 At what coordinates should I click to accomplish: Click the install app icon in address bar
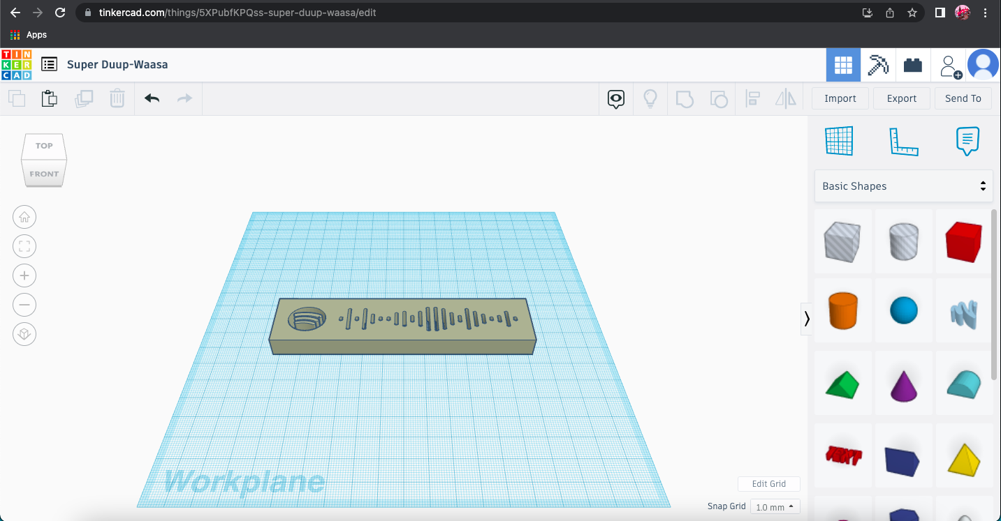pos(868,13)
